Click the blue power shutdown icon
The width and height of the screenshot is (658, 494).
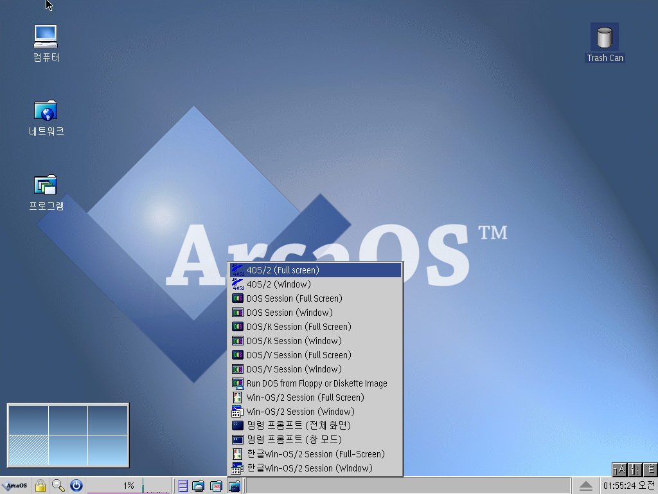tap(76, 486)
